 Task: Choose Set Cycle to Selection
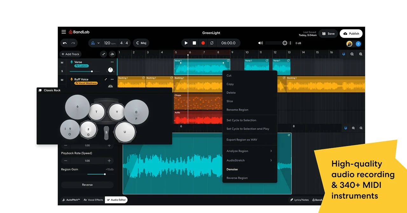click(250, 120)
